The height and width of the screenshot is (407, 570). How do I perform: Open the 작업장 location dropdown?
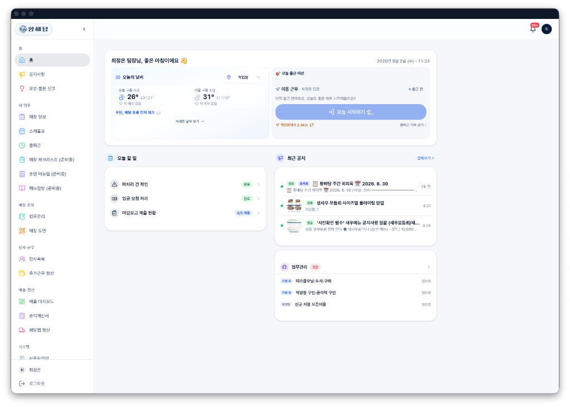[x=244, y=77]
